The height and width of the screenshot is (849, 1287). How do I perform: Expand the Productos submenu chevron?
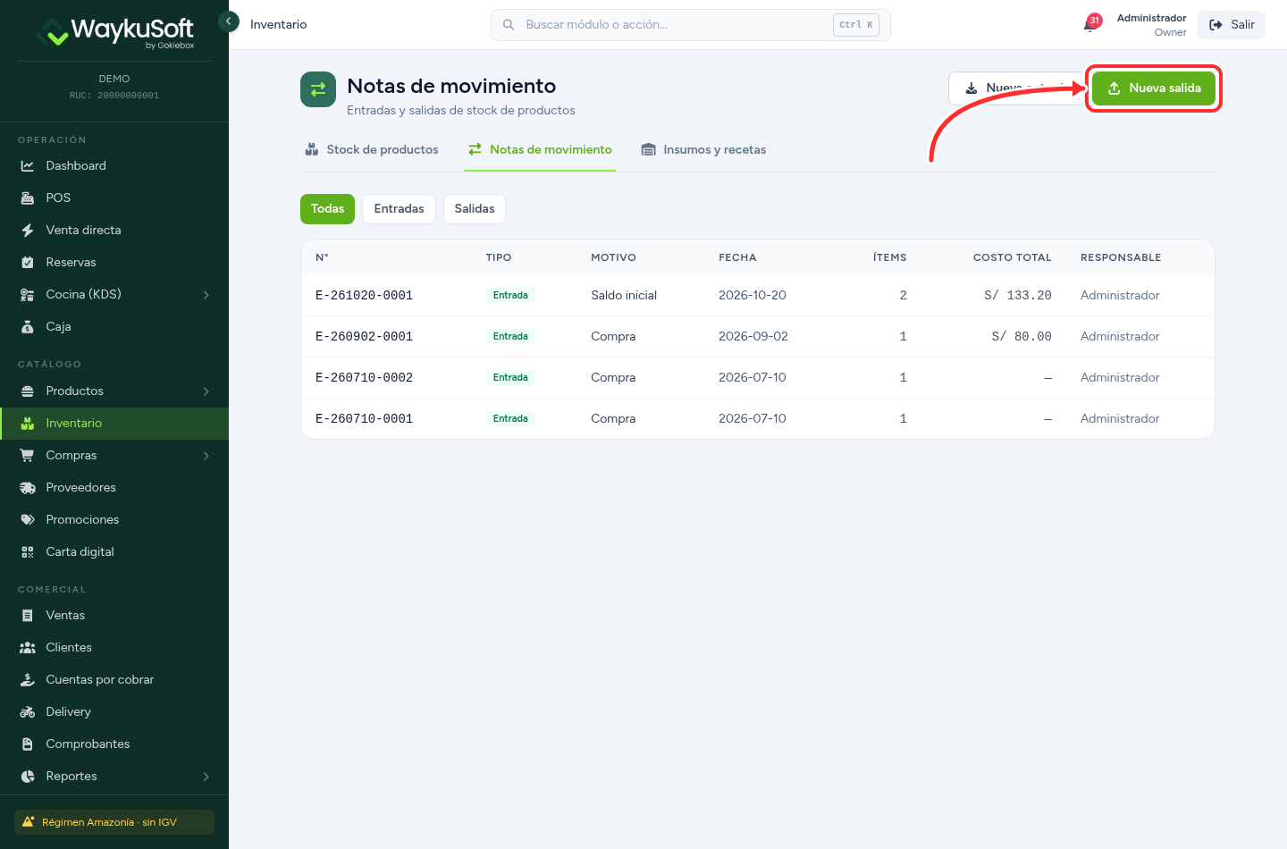tap(206, 391)
